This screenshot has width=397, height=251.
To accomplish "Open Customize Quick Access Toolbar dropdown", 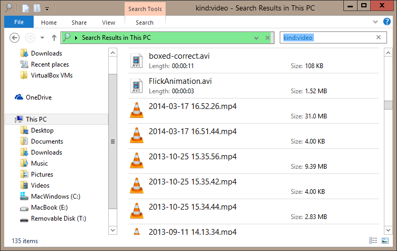I will tap(47, 8).
